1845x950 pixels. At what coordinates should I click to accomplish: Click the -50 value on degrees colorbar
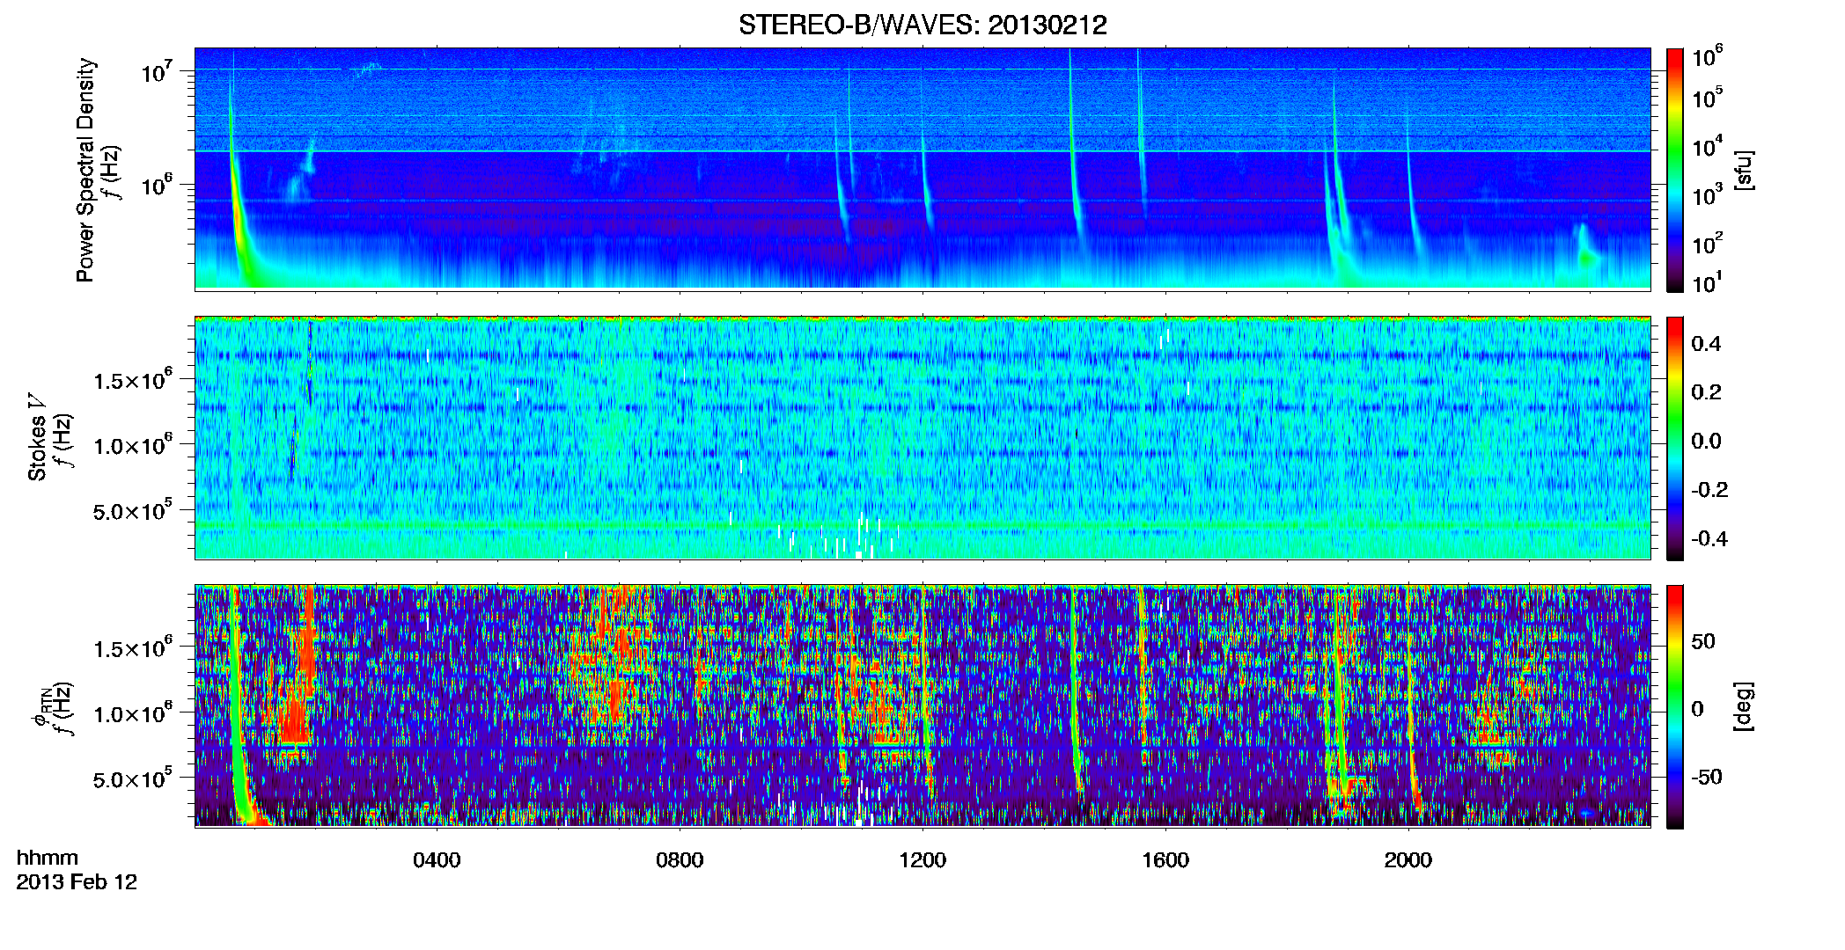(1707, 777)
